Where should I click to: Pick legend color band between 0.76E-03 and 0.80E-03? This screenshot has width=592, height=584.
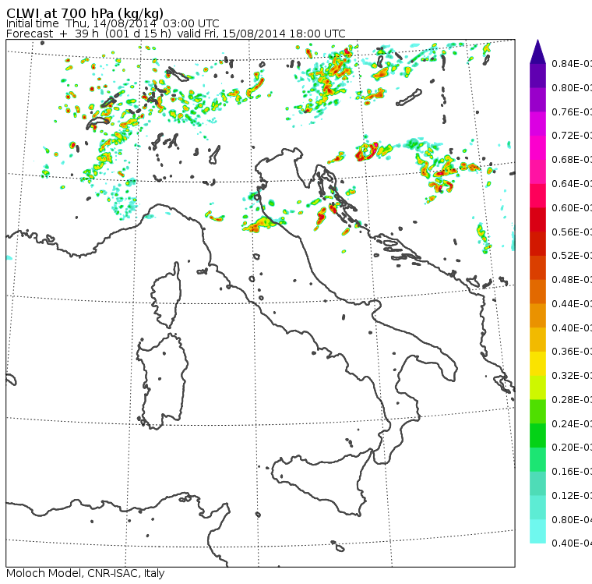click(x=537, y=100)
